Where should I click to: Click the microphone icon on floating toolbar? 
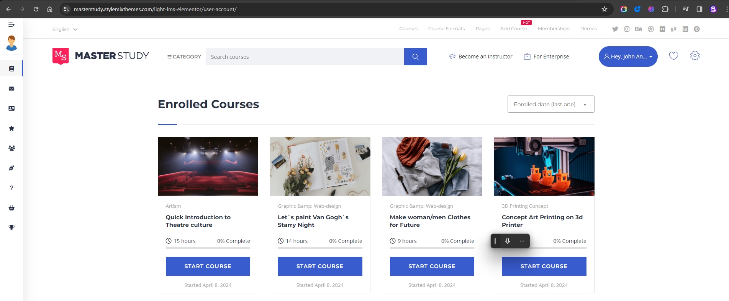[508, 241]
